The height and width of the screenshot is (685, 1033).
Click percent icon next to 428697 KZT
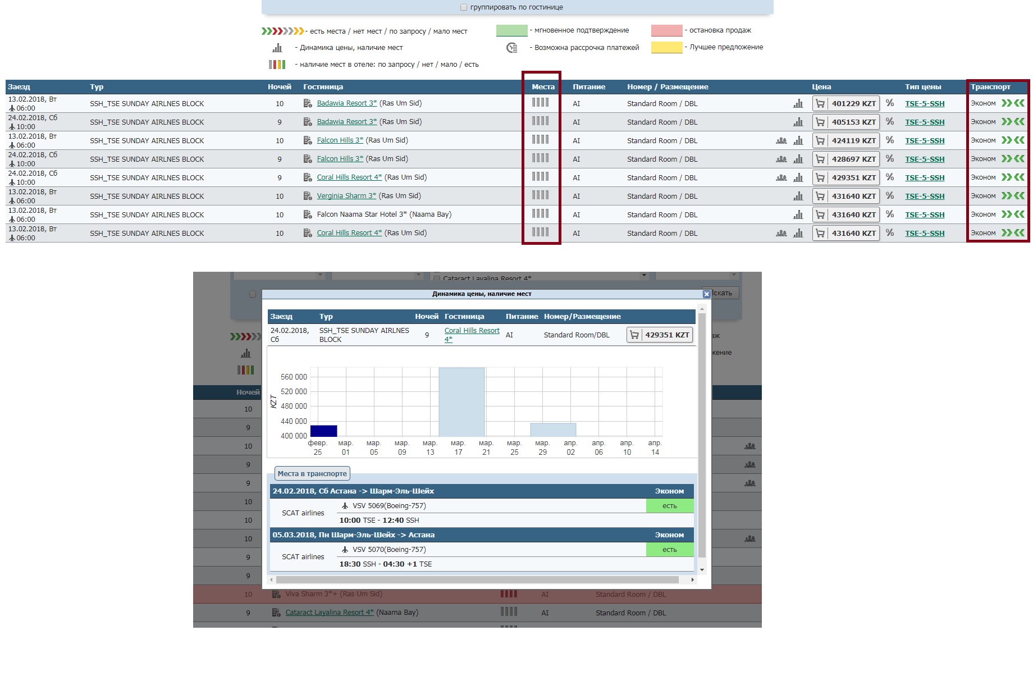pos(890,159)
